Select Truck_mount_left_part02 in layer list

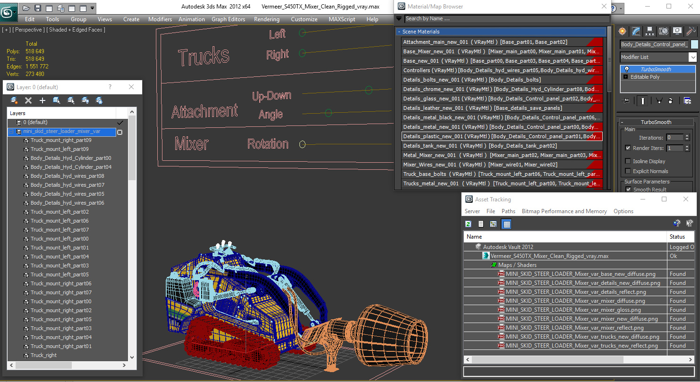click(x=60, y=212)
